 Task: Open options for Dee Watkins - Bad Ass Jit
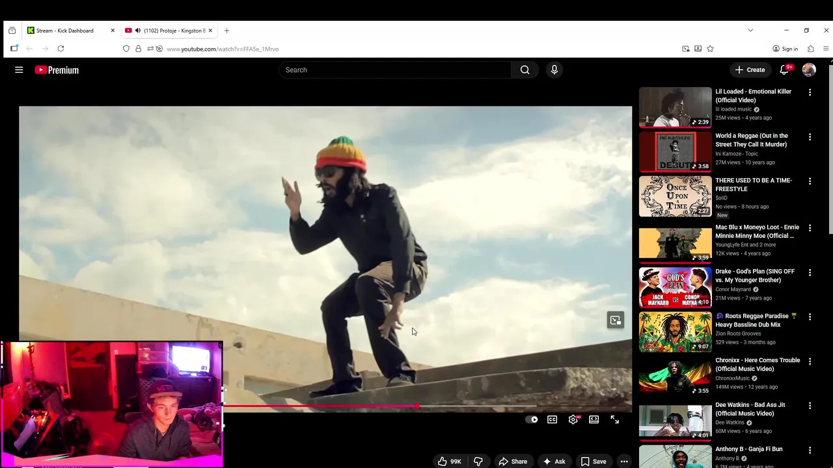pos(810,406)
